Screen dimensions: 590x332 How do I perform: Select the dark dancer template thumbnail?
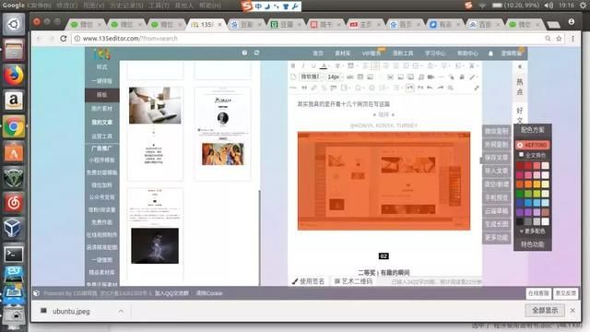click(155, 234)
